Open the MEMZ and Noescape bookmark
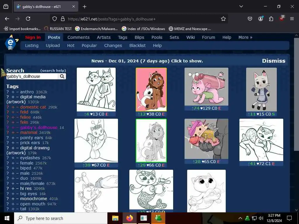Screen dimensions: 299x224 [x=190, y=29]
